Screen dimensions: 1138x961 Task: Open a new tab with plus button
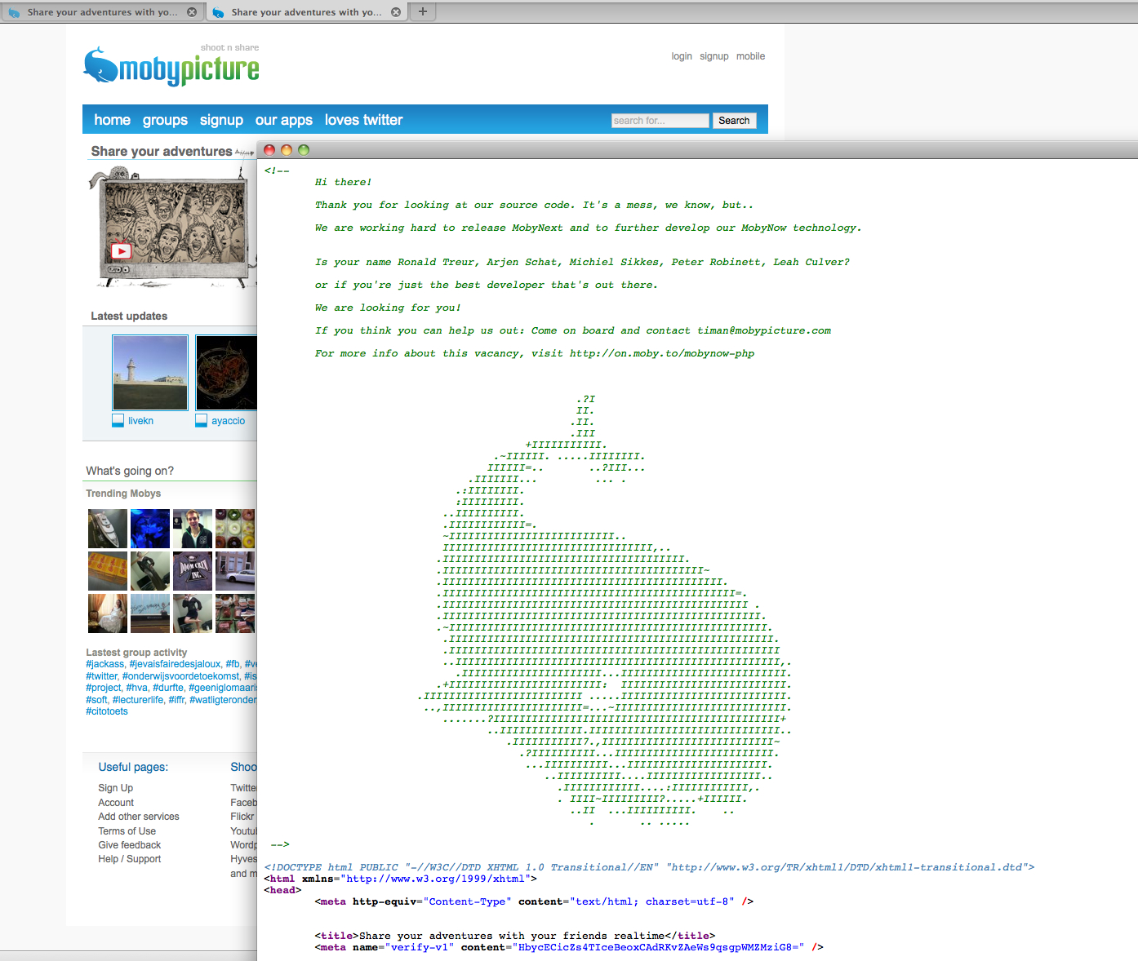423,11
